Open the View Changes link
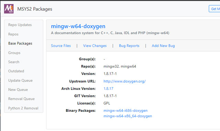 95,46
